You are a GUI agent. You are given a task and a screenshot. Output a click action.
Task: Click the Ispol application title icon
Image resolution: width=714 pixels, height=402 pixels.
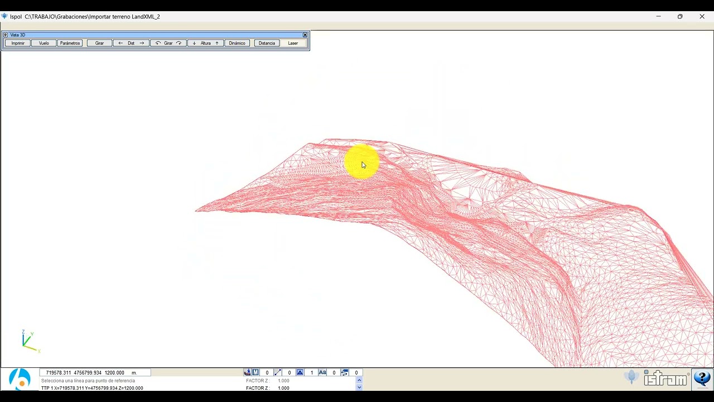point(4,16)
